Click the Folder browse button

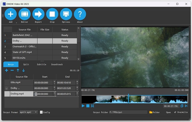155,112
